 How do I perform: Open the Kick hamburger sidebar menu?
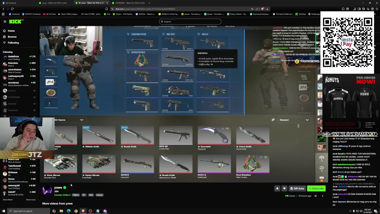[5, 21]
